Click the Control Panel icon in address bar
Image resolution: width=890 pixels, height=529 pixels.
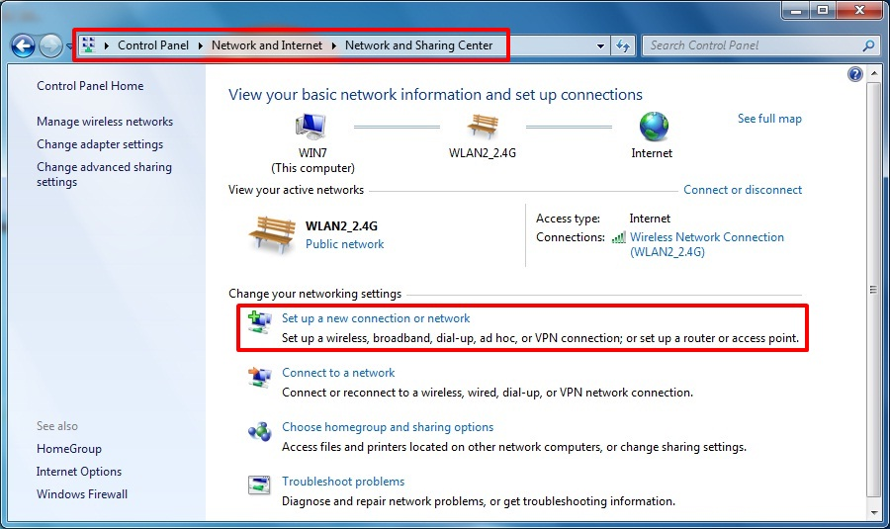tap(89, 44)
